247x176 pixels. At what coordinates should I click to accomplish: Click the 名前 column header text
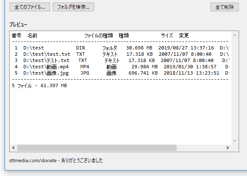coord(33,36)
